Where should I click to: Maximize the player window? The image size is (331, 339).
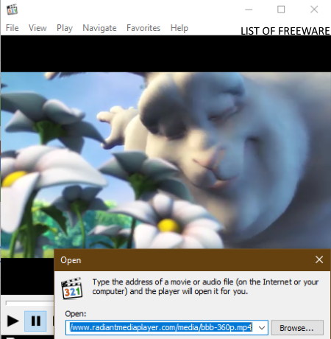pos(281,10)
